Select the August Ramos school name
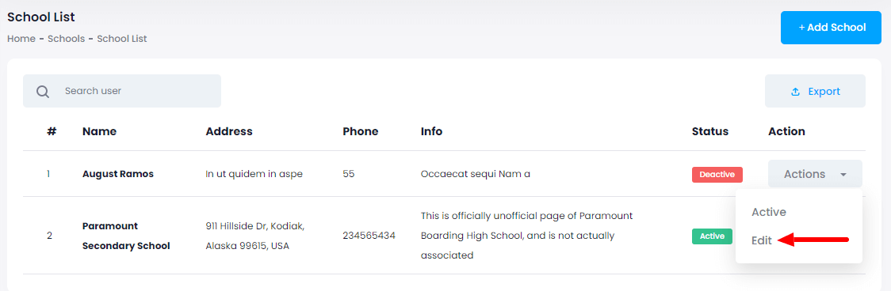The image size is (891, 291). 117,174
